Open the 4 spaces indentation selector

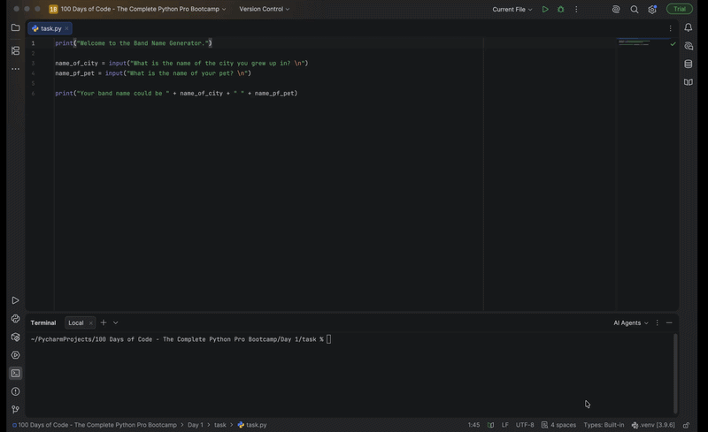[x=558, y=425]
